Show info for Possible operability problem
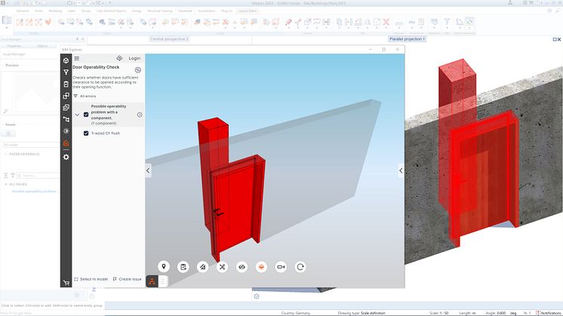 [x=140, y=115]
